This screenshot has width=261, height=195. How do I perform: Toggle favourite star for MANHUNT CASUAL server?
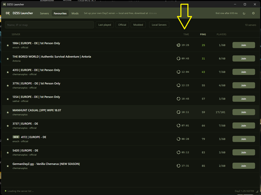tap(8, 113)
